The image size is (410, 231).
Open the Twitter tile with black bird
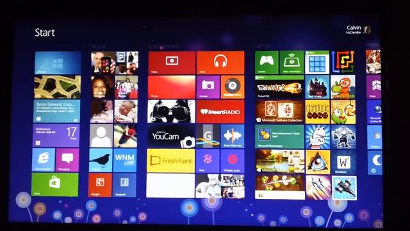tap(101, 160)
